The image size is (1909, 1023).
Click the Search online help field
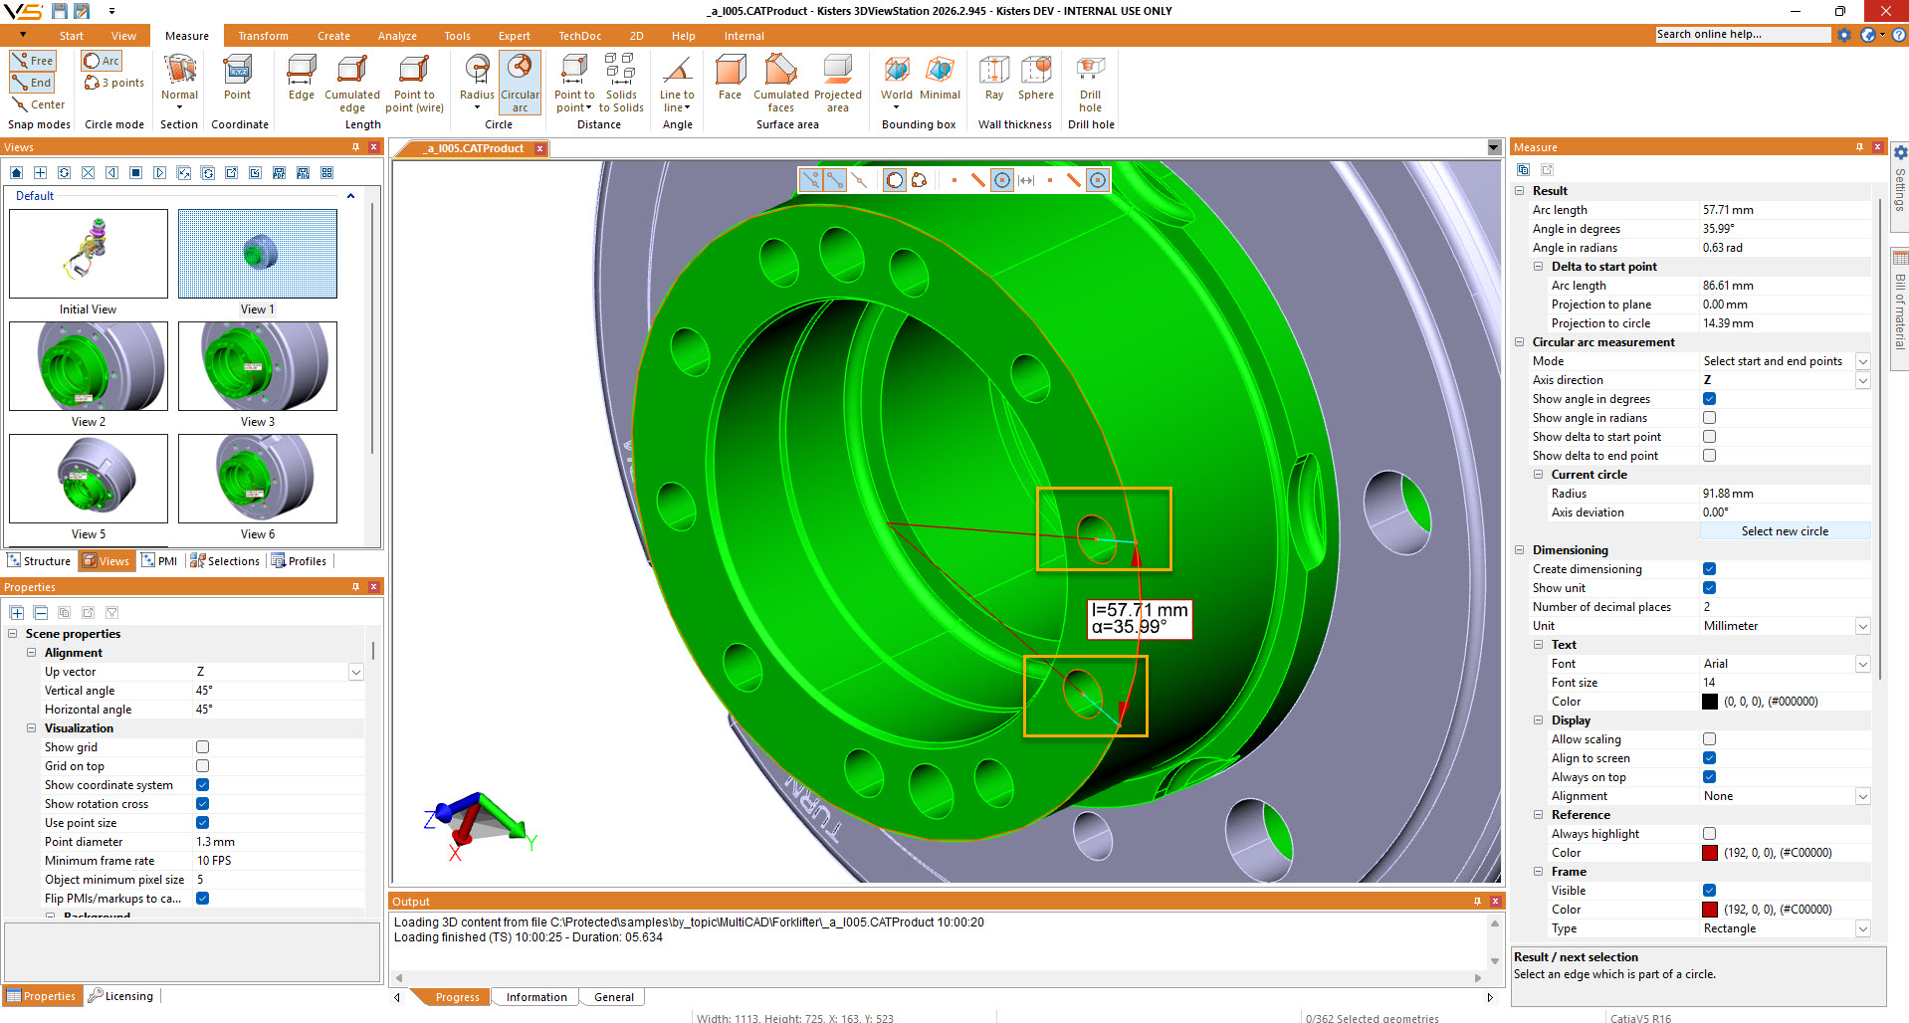(1743, 35)
